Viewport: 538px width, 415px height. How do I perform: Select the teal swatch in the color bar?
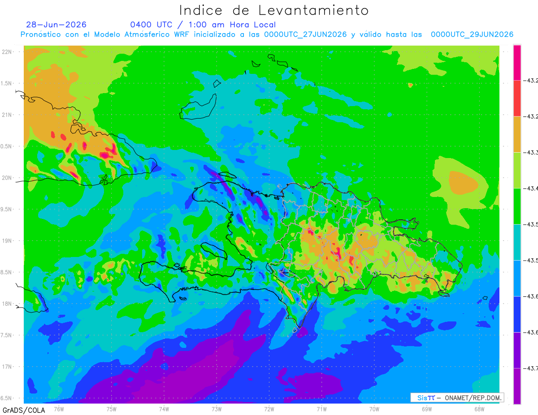[517, 242]
